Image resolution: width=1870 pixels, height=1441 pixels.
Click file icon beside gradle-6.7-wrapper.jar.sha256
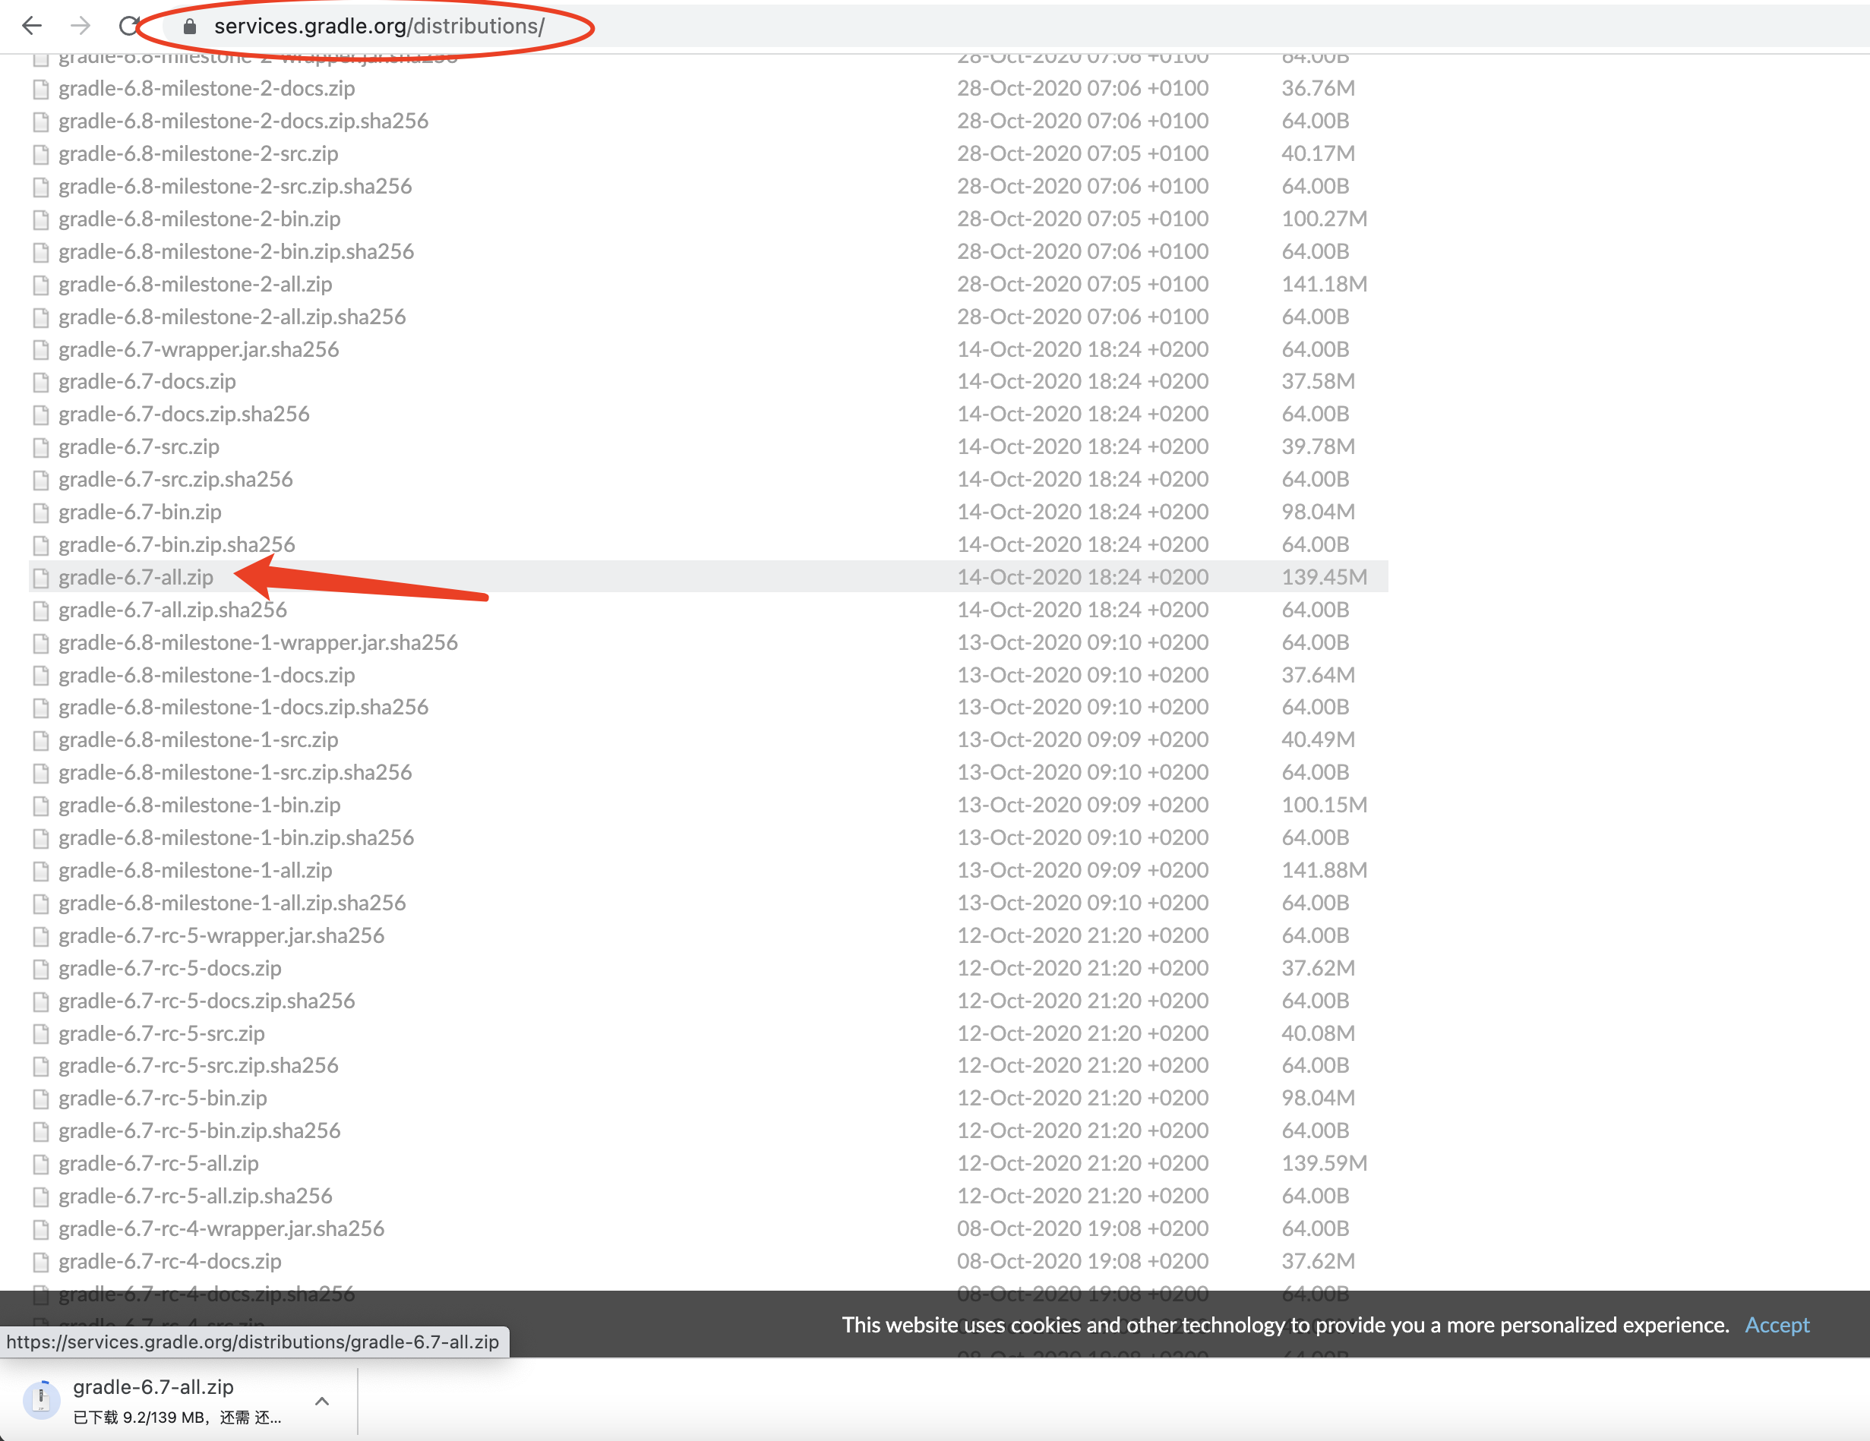coord(40,350)
